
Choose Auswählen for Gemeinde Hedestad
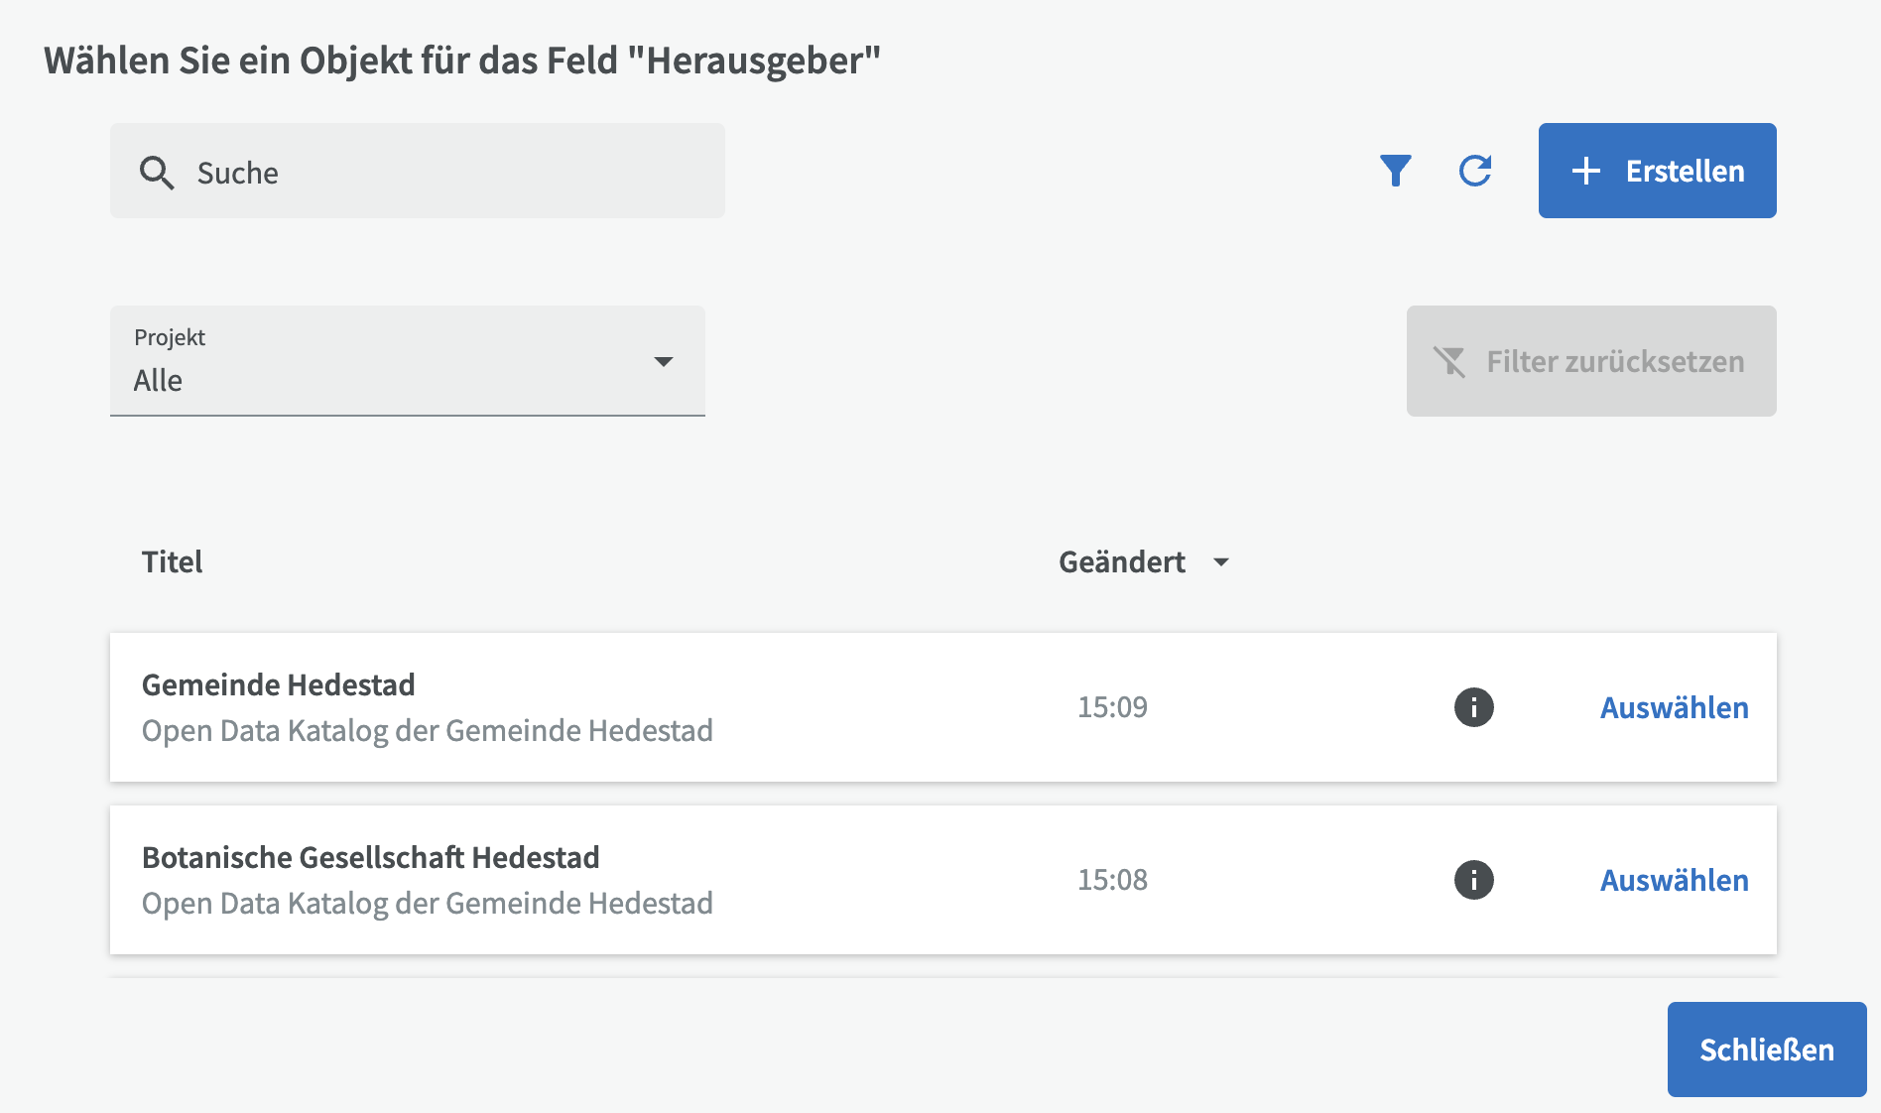coord(1674,707)
